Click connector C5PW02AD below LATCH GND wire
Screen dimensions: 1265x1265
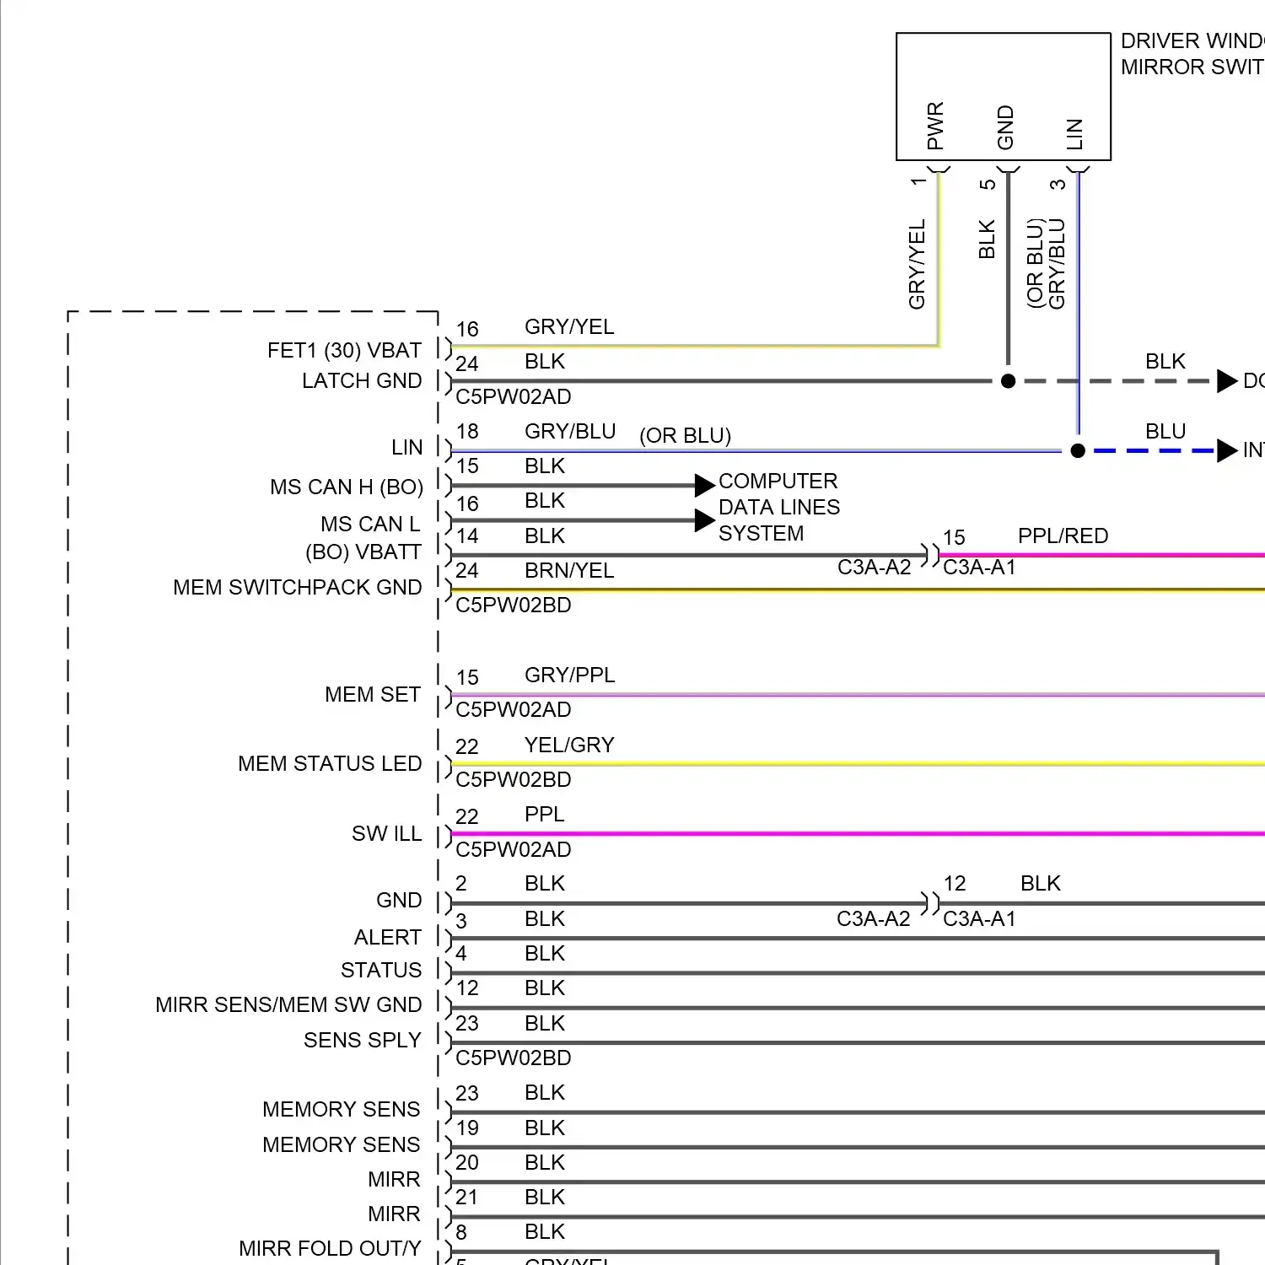tap(513, 396)
